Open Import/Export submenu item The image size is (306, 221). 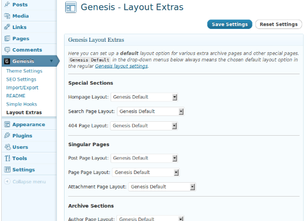click(22, 88)
